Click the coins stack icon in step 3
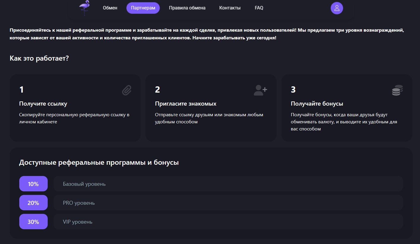 (397, 90)
